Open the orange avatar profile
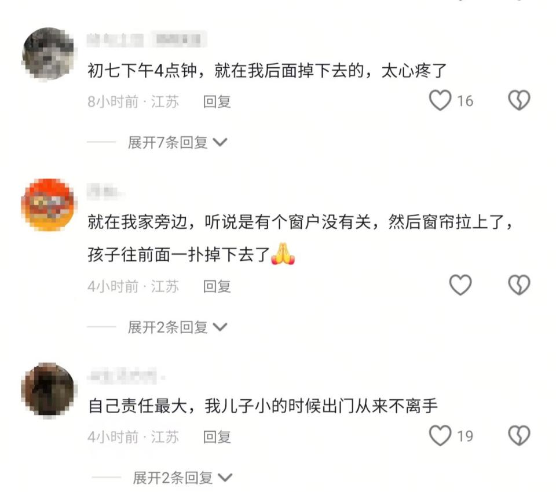This screenshot has width=556, height=492. coord(49,205)
